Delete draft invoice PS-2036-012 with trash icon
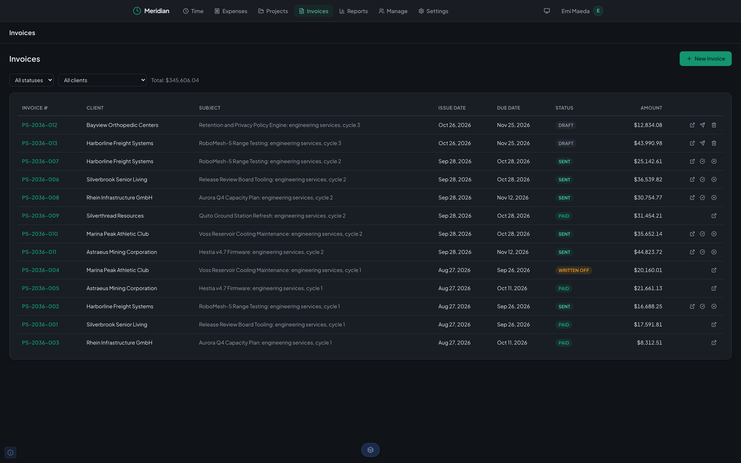Viewport: 741px width, 463px height. point(714,125)
